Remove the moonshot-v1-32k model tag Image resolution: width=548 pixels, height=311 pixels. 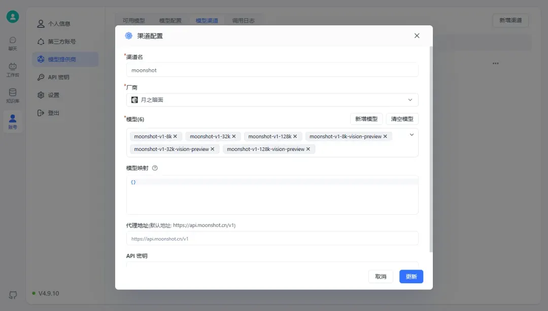pyautogui.click(x=234, y=136)
